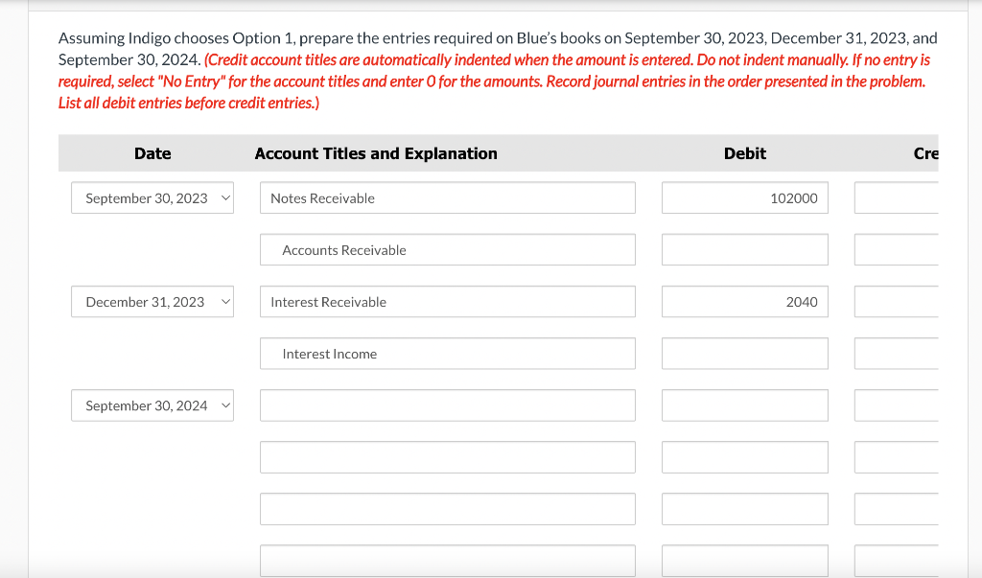
Task: Click the debit field showing 2040
Action: tap(744, 301)
